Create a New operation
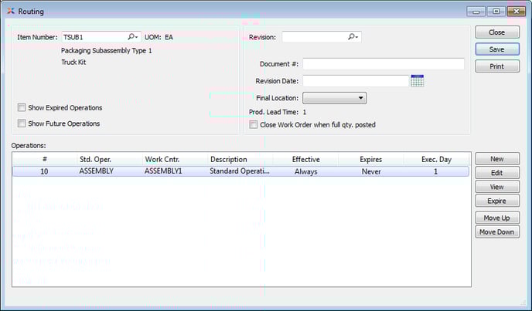The width and height of the screenshot is (532, 311). [x=496, y=159]
